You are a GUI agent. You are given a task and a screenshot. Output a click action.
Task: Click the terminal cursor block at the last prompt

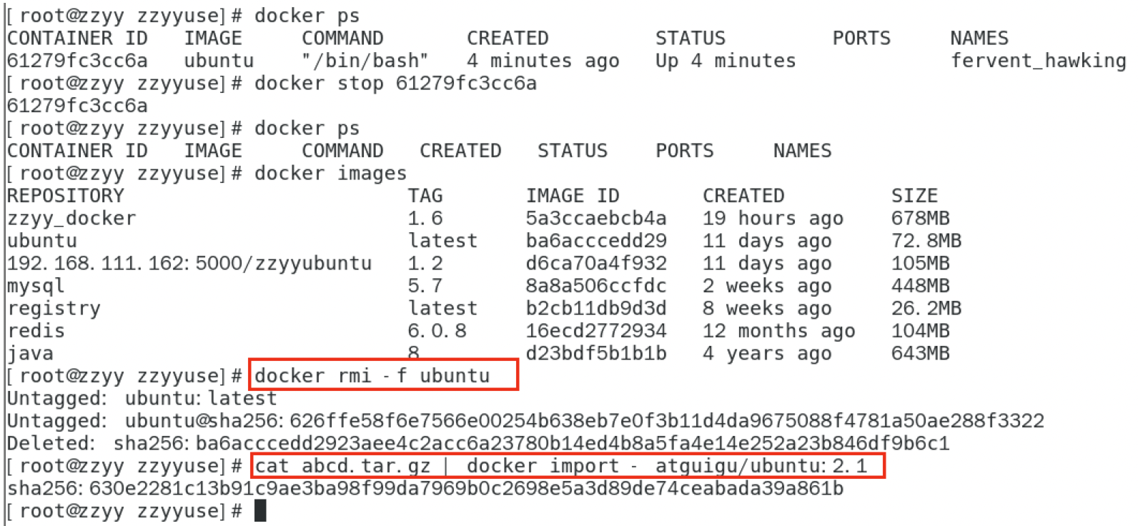260,511
